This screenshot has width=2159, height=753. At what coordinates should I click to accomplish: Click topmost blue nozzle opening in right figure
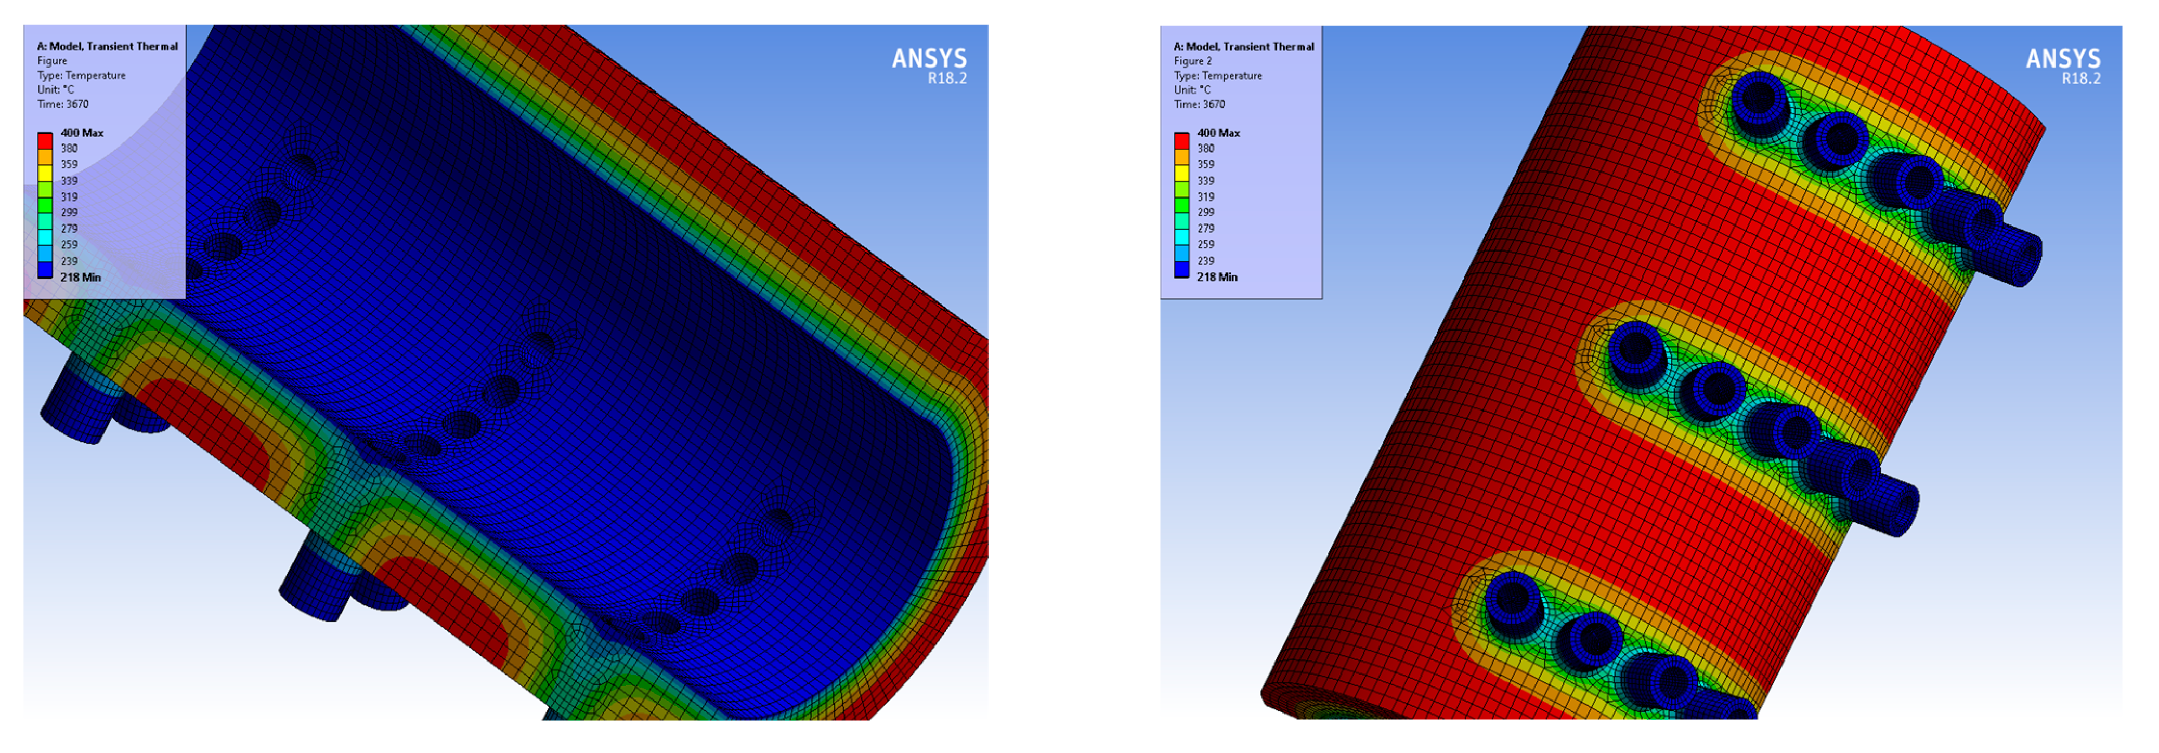1759,98
